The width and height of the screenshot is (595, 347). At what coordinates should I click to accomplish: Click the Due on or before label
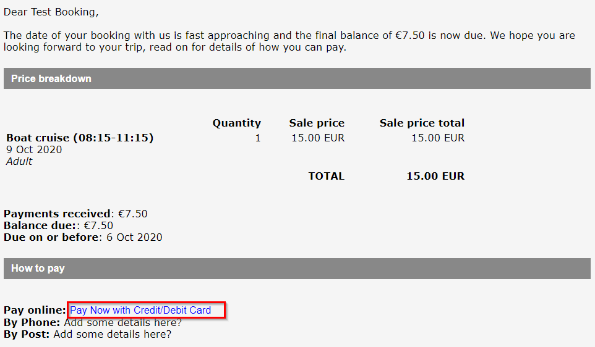51,238
